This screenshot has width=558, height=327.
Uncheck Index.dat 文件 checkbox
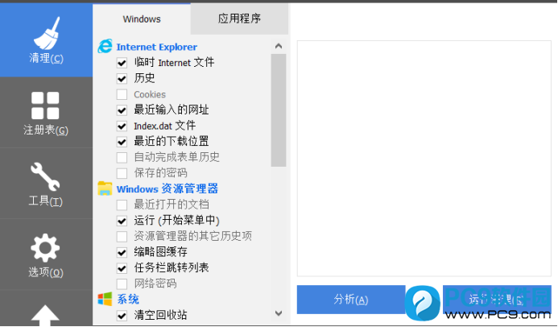tap(122, 126)
